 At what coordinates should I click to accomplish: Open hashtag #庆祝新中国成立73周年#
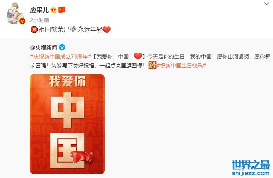point(61,56)
